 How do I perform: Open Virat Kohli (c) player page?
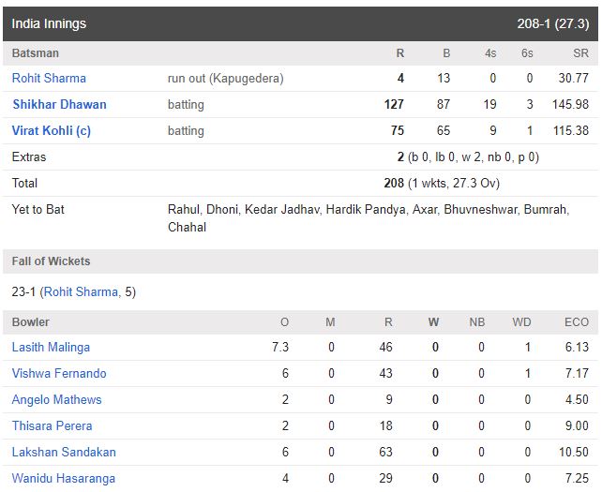(x=52, y=131)
